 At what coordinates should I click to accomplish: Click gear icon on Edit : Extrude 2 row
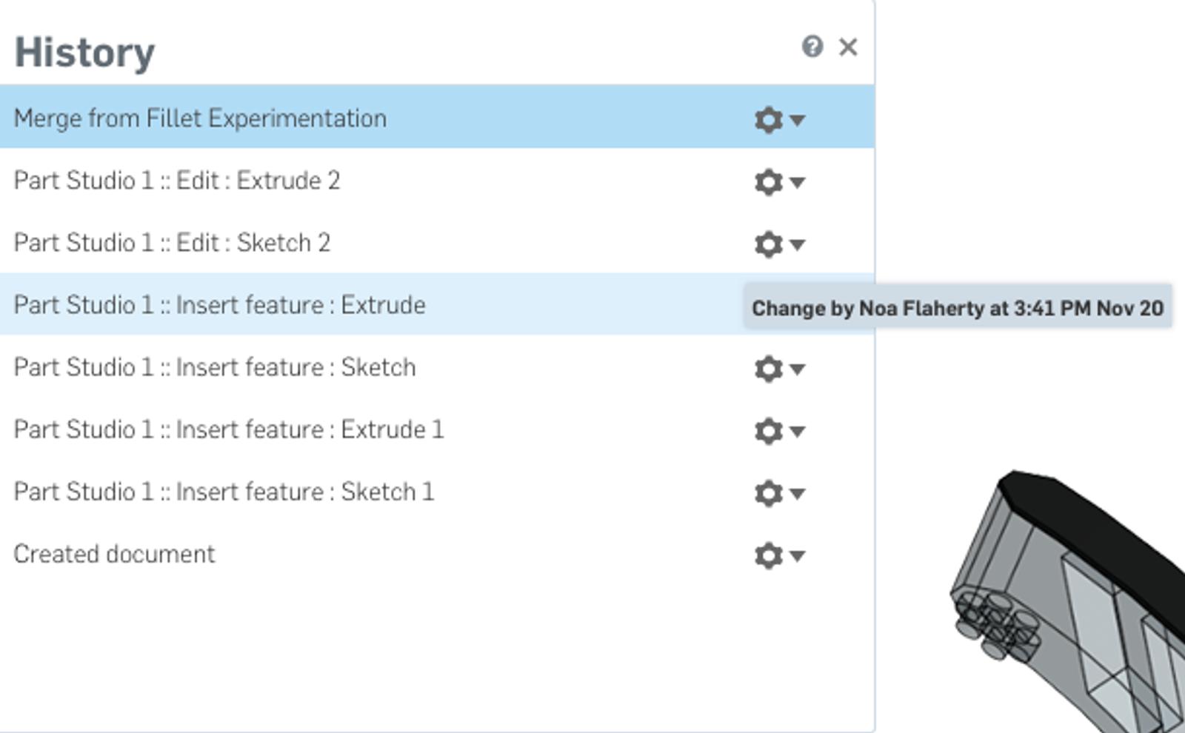coord(769,181)
